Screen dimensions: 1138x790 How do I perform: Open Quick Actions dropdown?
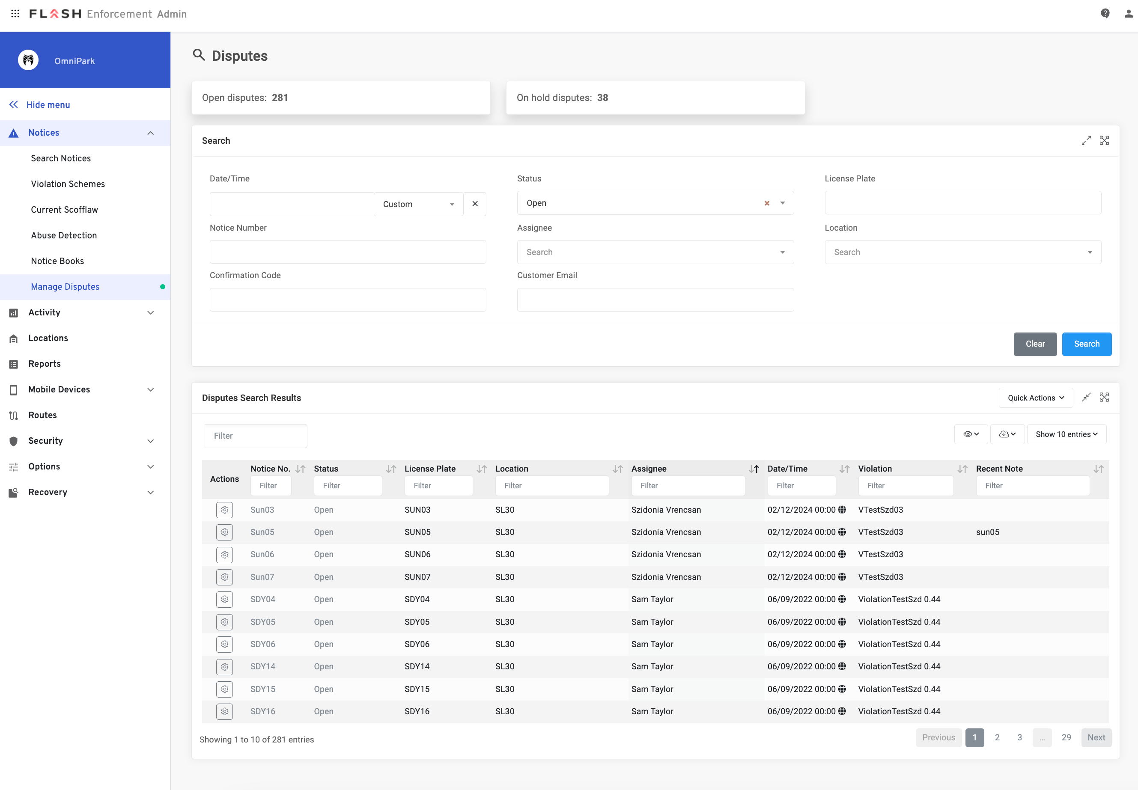pos(1036,398)
